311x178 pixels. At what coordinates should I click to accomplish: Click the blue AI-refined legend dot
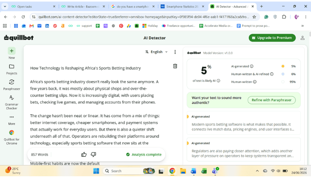pos(283,74)
